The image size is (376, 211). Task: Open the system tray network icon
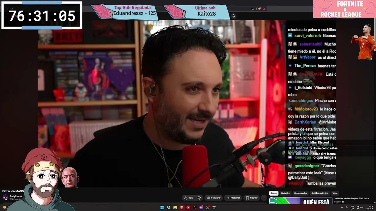tap(358, 207)
